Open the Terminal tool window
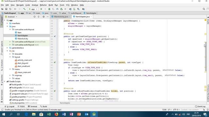The image size is (209, 117). tap(32, 106)
